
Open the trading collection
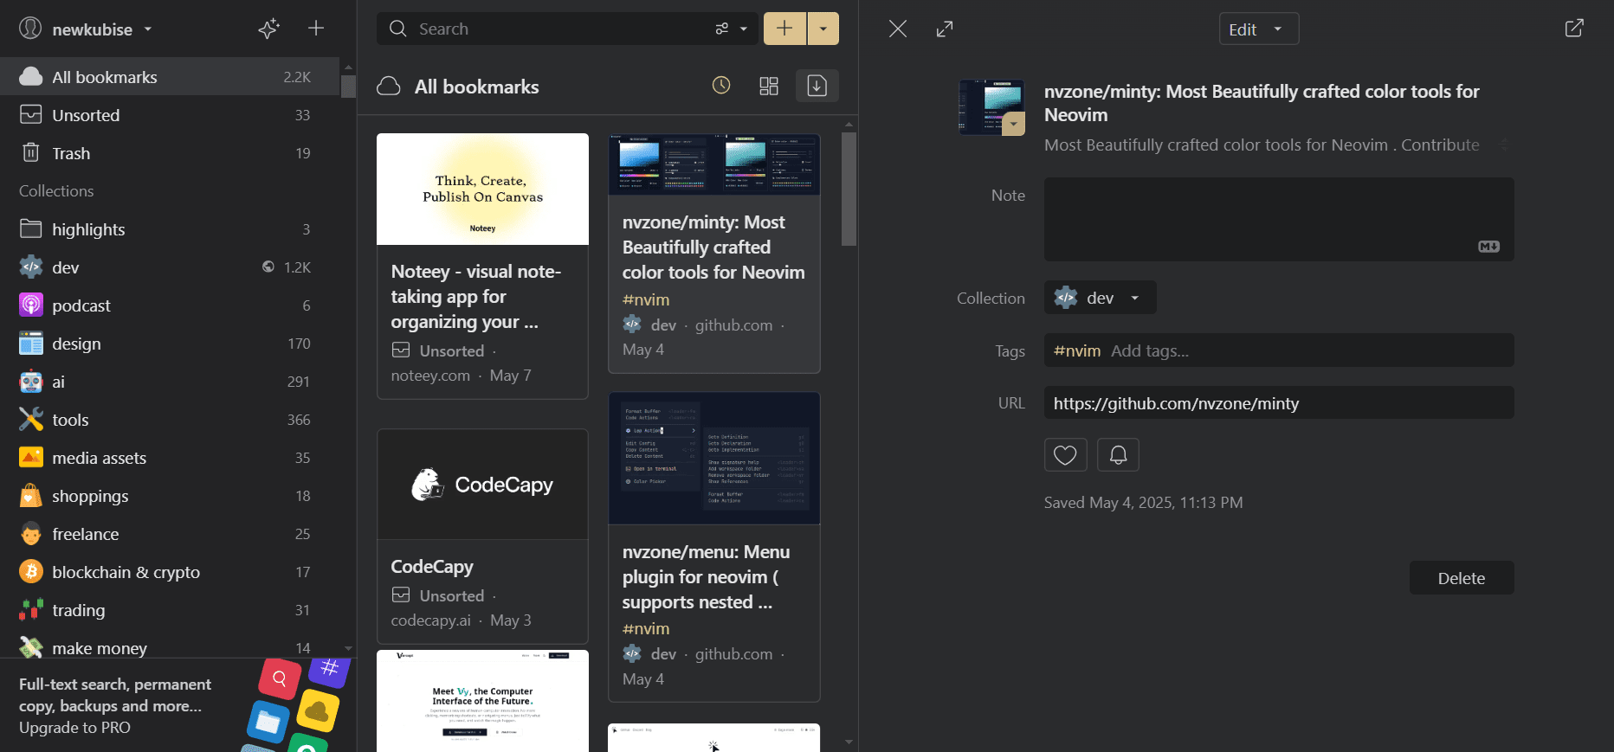point(170,610)
